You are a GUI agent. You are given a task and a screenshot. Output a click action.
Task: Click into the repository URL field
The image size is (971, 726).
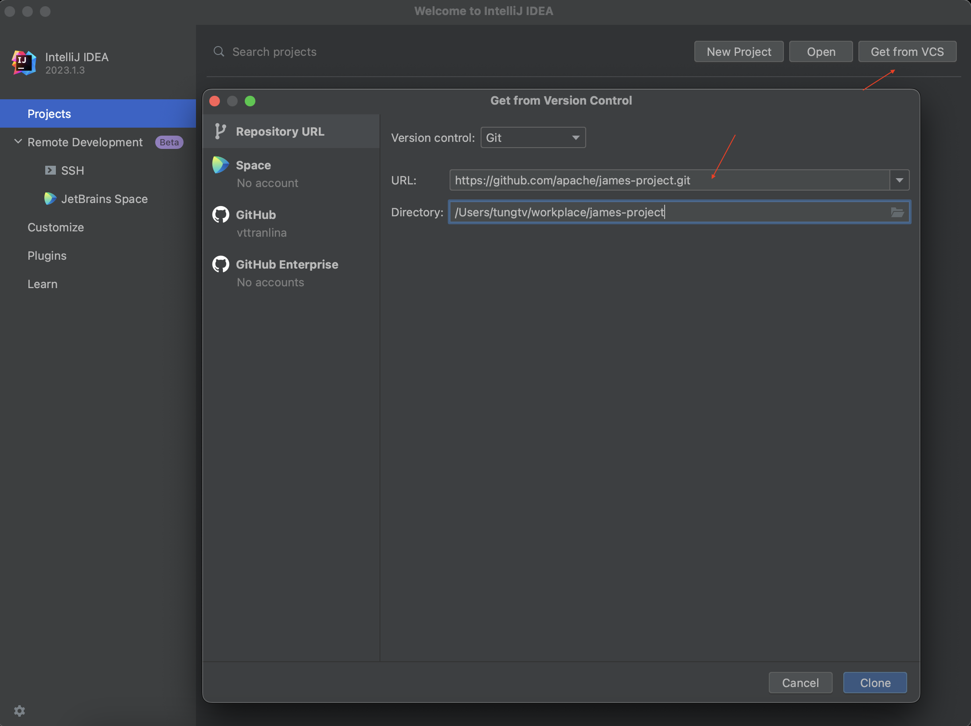pyautogui.click(x=665, y=180)
